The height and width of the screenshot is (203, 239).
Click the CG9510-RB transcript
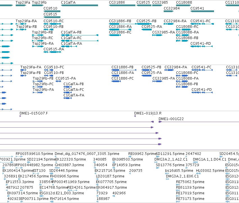point(49,30)
